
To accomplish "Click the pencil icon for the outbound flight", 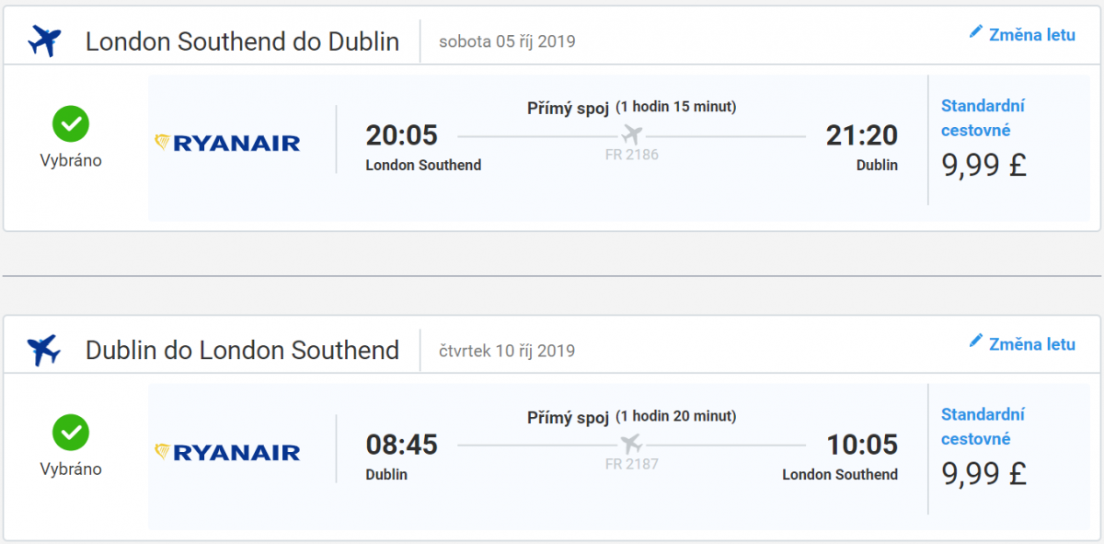I will click(976, 32).
